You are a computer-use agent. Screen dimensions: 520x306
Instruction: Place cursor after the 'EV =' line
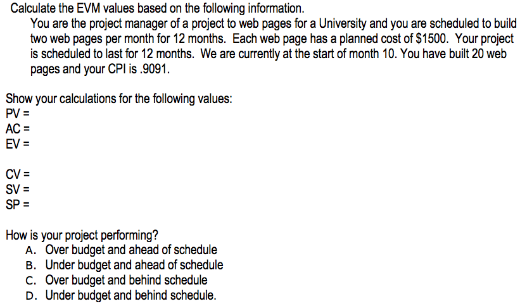coord(30,144)
